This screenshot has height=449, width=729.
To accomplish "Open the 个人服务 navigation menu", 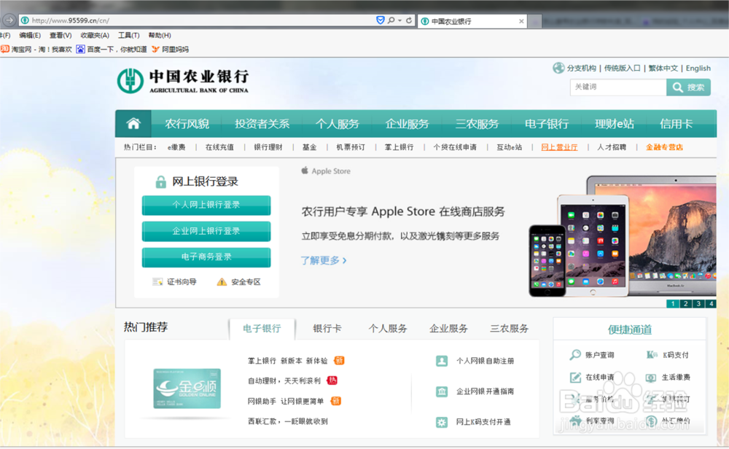I will pos(338,124).
